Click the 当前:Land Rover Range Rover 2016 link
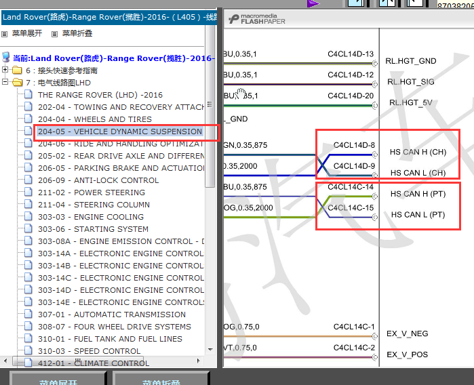This screenshot has height=385, width=474. pos(114,58)
